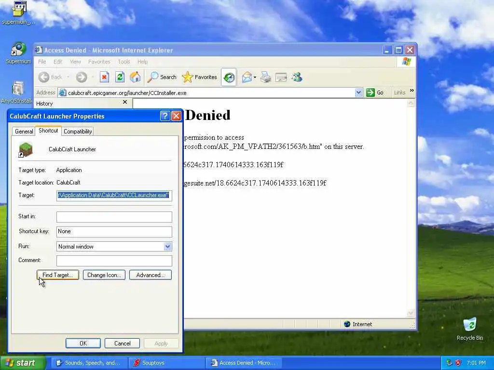Click the Mail envelope icon in IE toolbar
The width and height of the screenshot is (494, 370).
247,77
